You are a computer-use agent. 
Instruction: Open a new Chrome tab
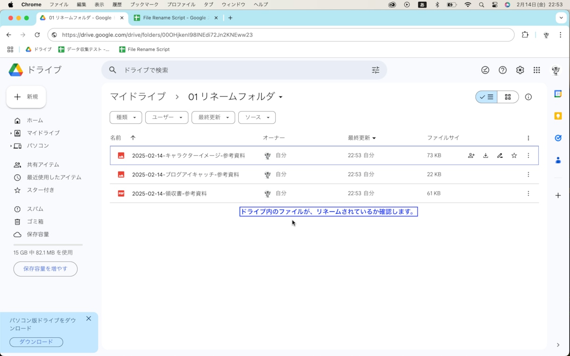click(x=230, y=18)
